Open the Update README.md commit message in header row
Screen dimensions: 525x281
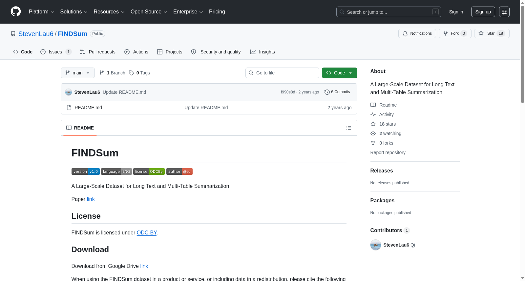coord(124,92)
